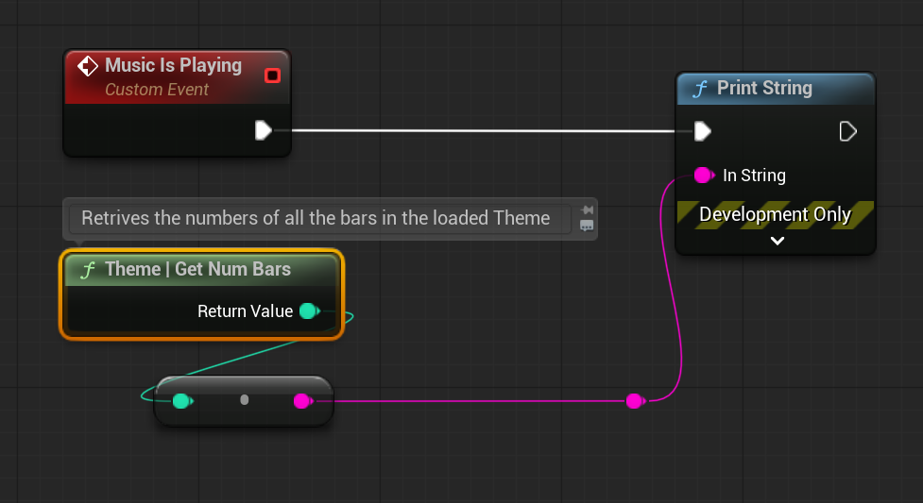The height and width of the screenshot is (503, 923).
Task: Select the Theme | Get Num Bars title
Action: (197, 270)
